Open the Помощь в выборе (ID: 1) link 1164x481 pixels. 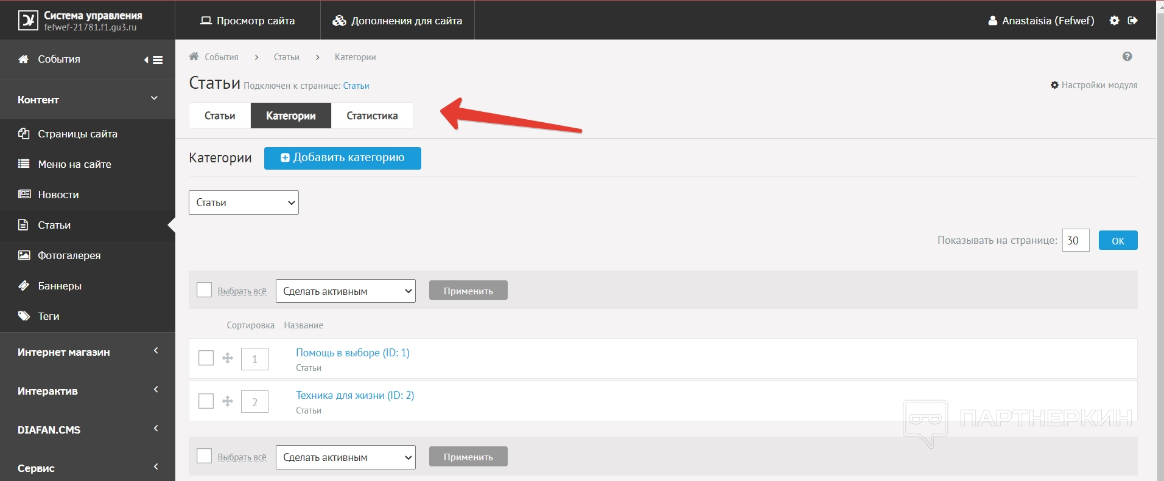(352, 353)
